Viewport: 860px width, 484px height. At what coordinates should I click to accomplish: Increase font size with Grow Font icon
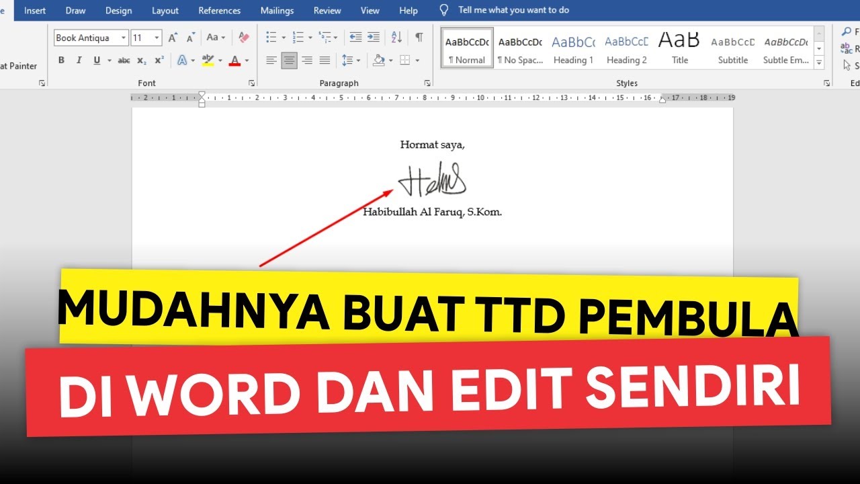[173, 38]
